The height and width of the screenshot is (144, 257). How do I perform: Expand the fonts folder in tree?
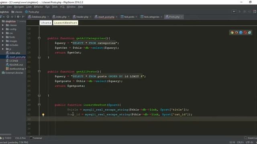tap(3, 37)
